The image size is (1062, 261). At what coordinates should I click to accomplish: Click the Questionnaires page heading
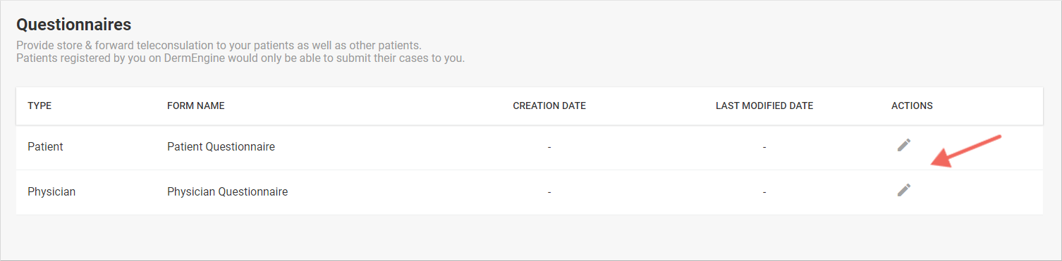pyautogui.click(x=74, y=25)
